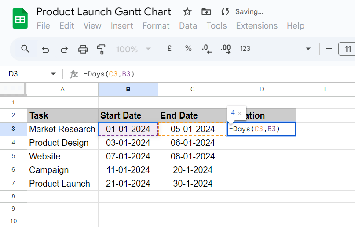Open the font family dropdown arrow
Screen dimensions: 355x227
coord(308,49)
